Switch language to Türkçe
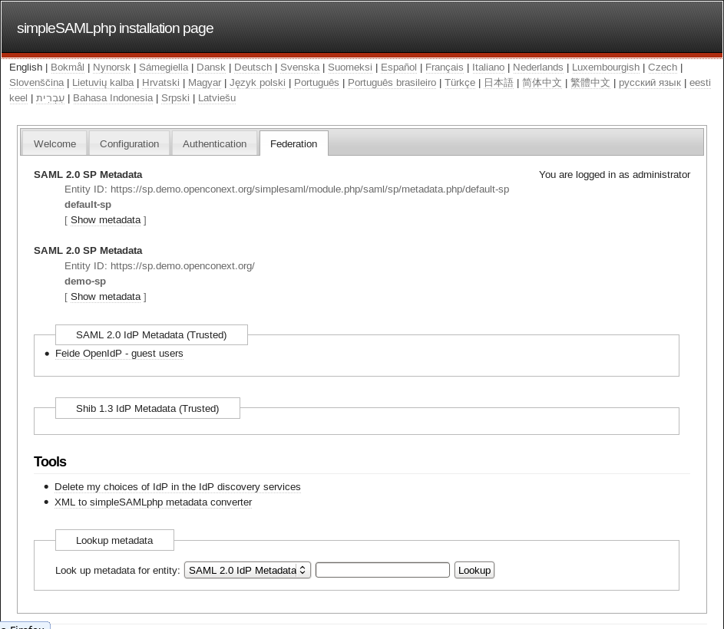The image size is (724, 629). coord(460,83)
